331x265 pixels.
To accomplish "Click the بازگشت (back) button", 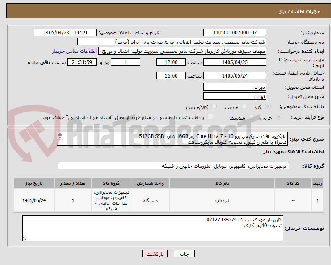I will (155, 254).
